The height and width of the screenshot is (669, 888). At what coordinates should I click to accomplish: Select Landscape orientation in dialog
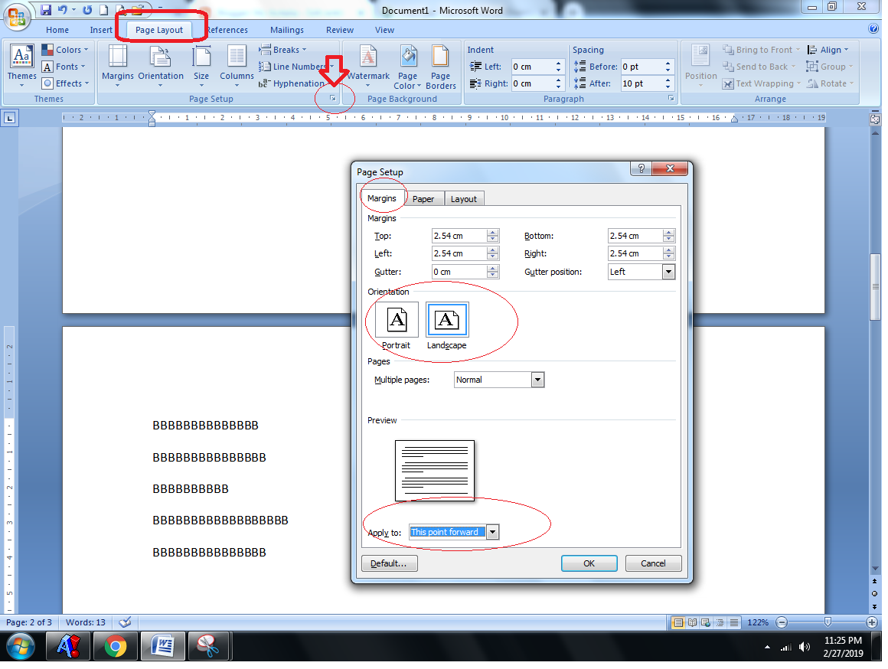point(447,320)
